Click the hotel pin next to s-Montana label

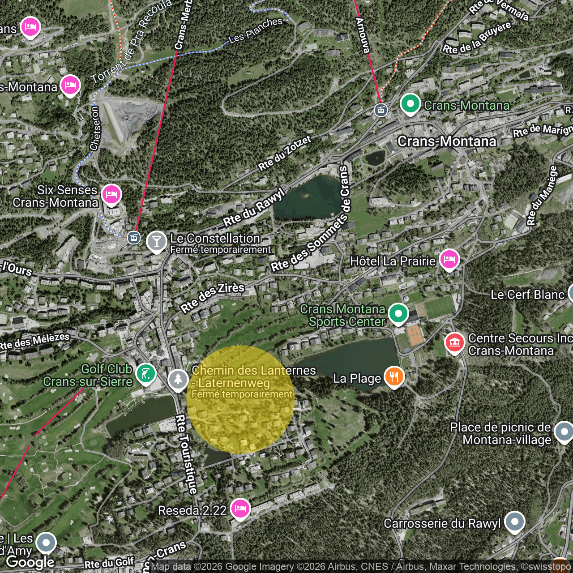click(x=70, y=86)
